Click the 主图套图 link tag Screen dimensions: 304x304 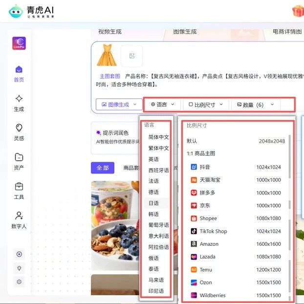[x=110, y=76]
